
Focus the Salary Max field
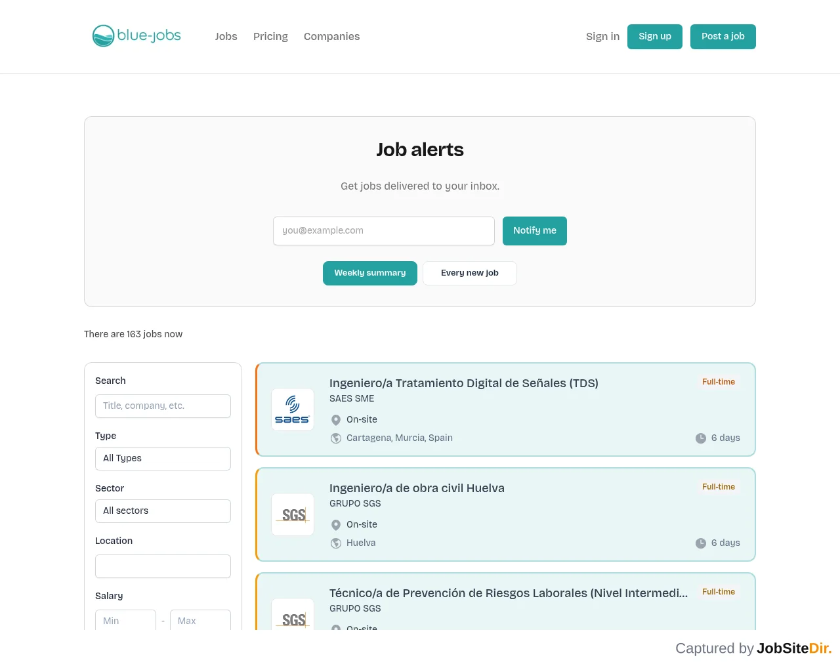200,620
